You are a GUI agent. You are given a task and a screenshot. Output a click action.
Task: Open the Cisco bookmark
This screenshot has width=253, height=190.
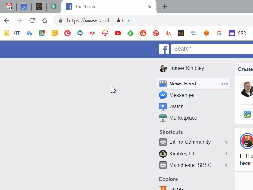click(194, 33)
